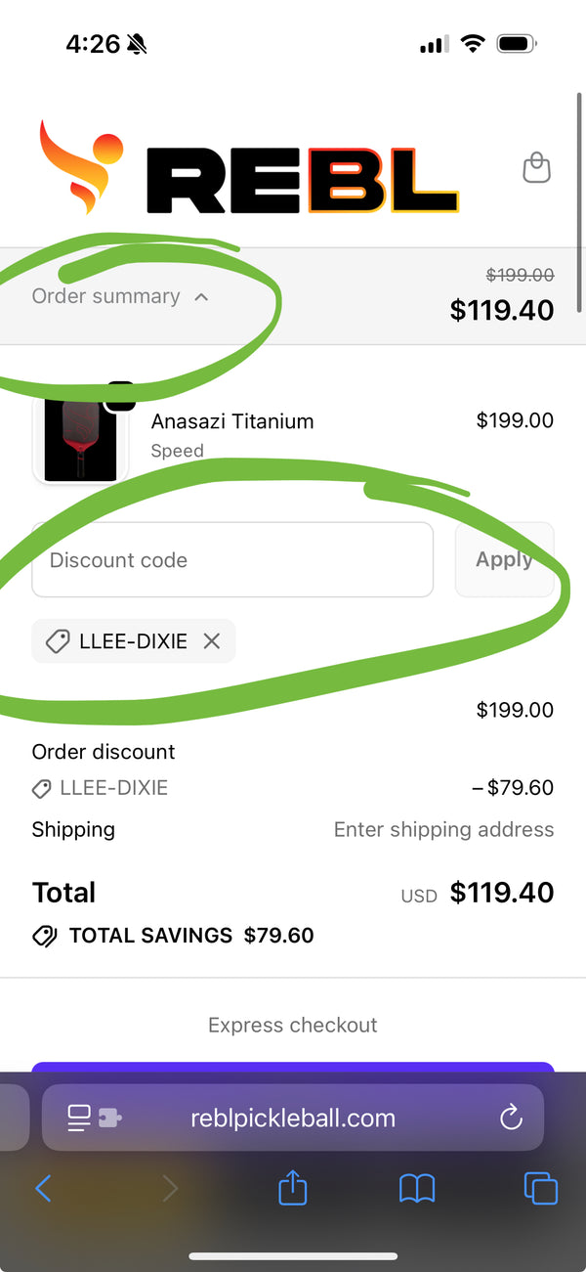Tap the Safari forward arrow
This screenshot has width=586, height=1272.
pos(170,1188)
